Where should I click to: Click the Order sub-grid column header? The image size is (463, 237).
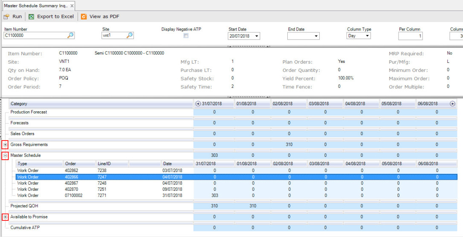click(x=79, y=164)
